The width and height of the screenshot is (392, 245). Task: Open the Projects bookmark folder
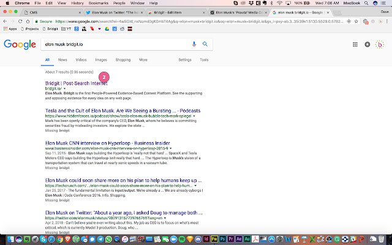point(30,29)
